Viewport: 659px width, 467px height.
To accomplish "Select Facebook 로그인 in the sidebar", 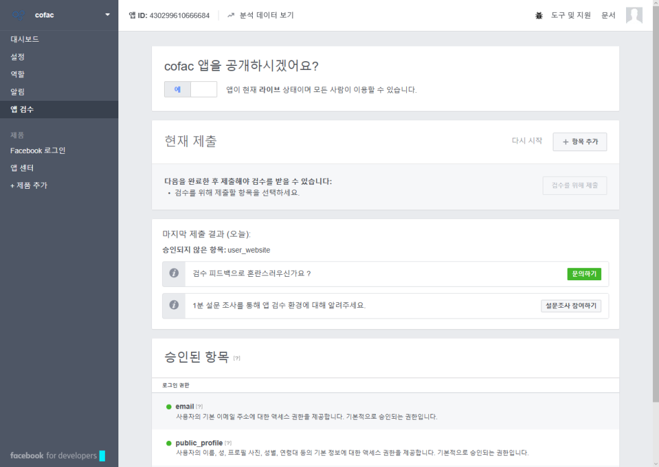I will tap(38, 151).
